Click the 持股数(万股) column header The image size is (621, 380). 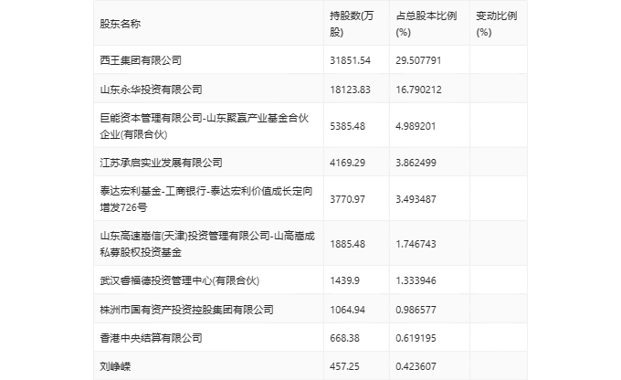(x=352, y=24)
